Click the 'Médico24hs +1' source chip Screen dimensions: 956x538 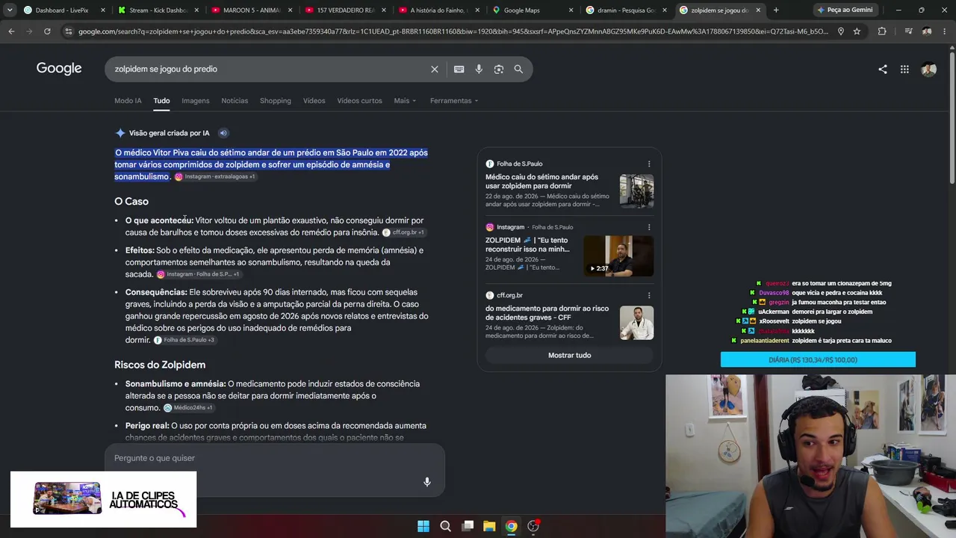(188, 408)
